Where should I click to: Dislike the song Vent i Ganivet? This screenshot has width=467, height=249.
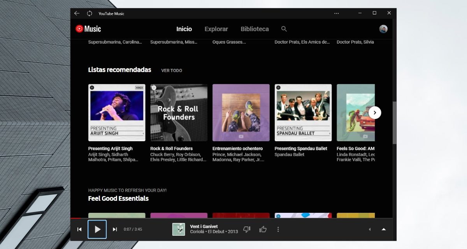(247, 229)
